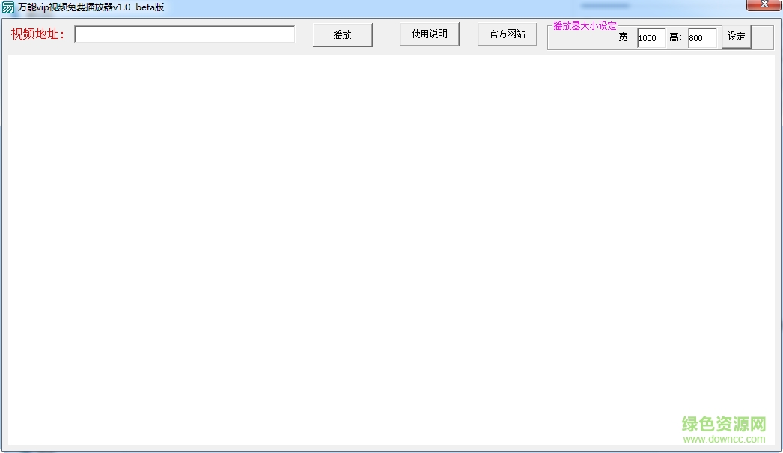This screenshot has width=783, height=453.
Task: Click the striped decoration on the title bar
Action: click(x=604, y=4)
